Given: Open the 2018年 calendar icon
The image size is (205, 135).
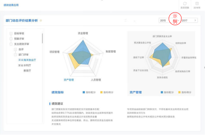Looking at the screenshot, I should pyautogui.click(x=197, y=4).
